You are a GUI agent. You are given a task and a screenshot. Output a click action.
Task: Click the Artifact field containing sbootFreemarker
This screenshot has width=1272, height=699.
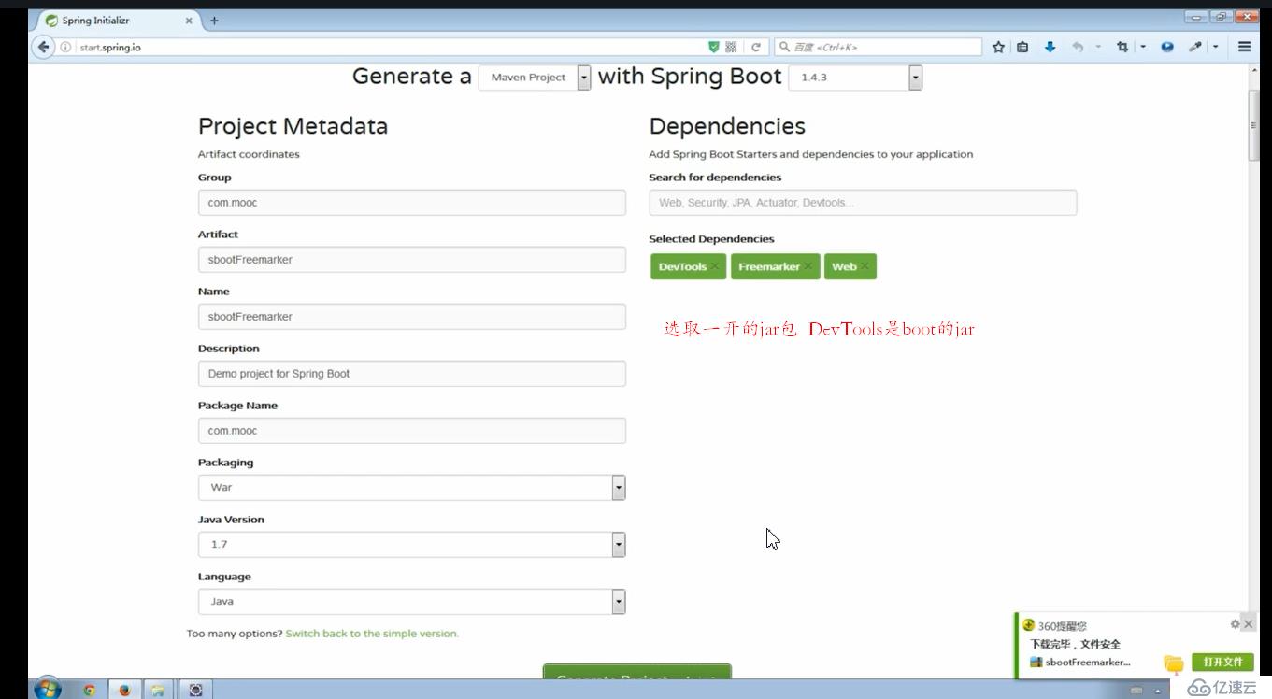pyautogui.click(x=411, y=259)
